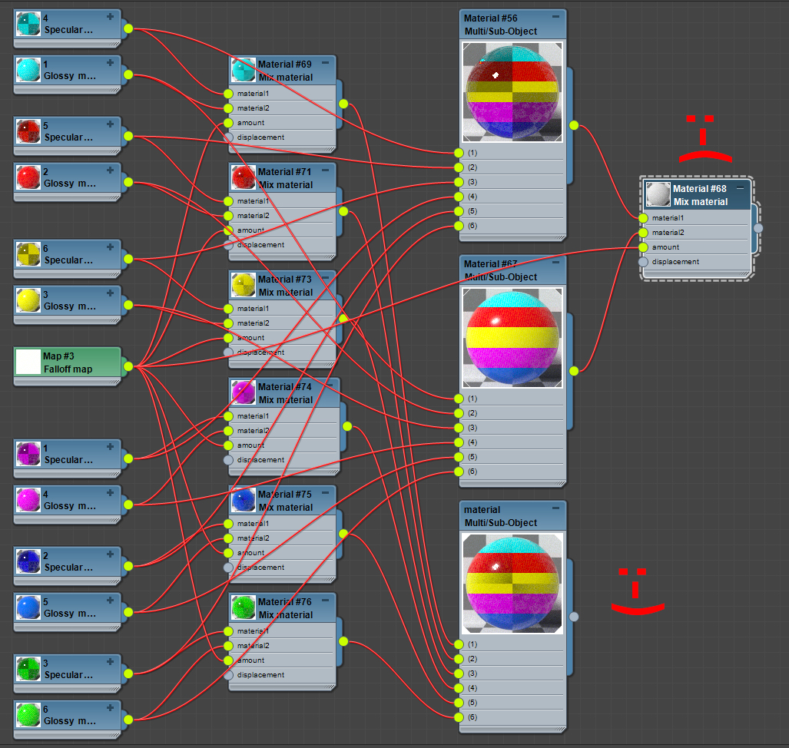Click the Material #67 striped sphere preview
The image size is (789, 748).
[512, 338]
